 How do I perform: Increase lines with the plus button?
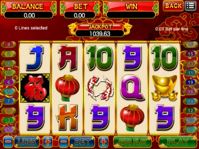click(48, 142)
